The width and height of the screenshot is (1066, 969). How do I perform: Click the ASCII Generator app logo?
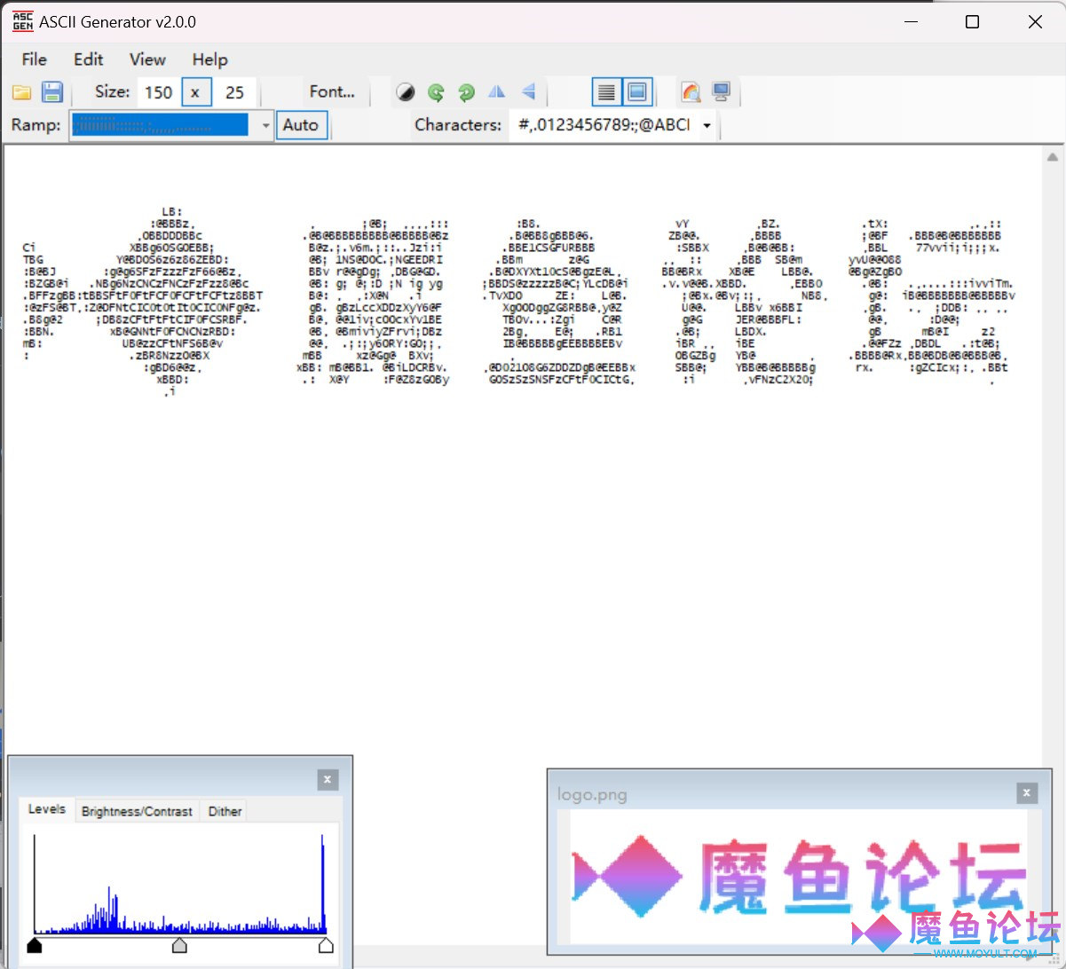click(22, 22)
